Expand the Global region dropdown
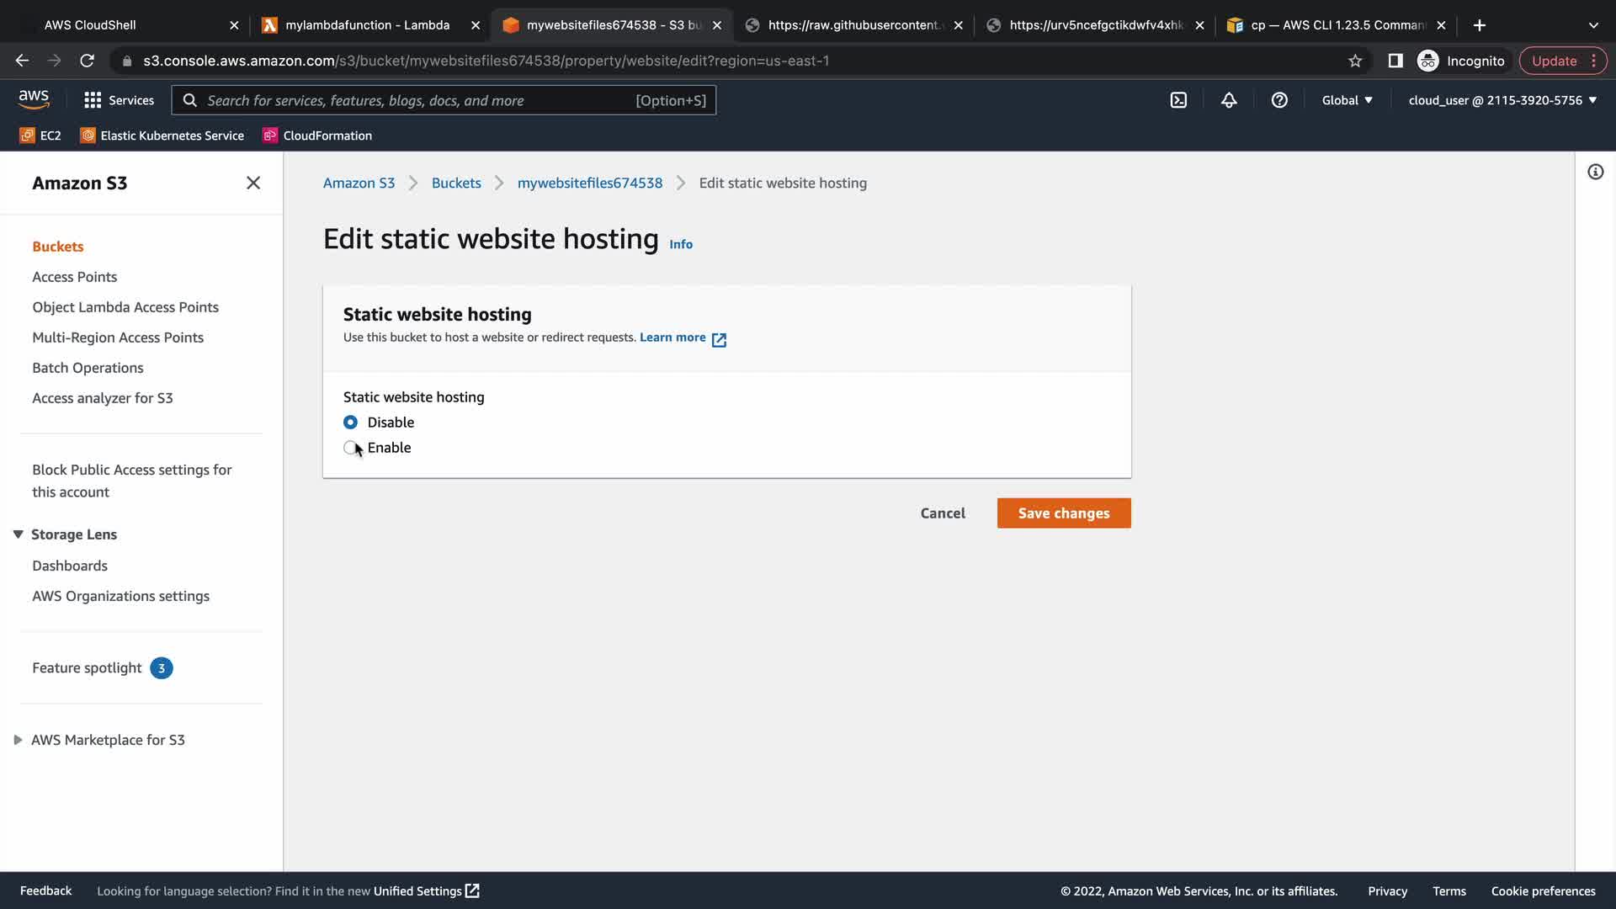The image size is (1616, 909). click(1347, 100)
